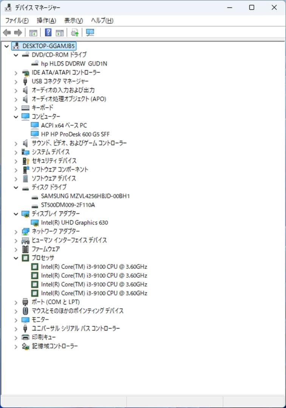Click Scan for hardware changes icon
The width and height of the screenshot is (286, 408).
tap(90, 32)
